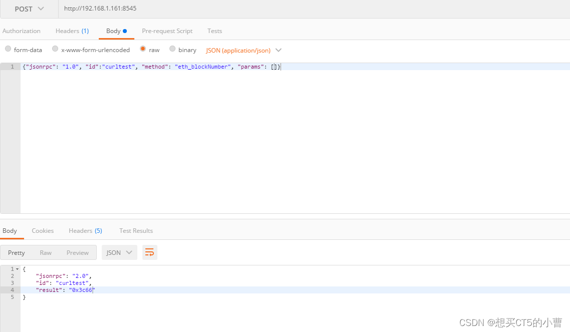Open the POST request method dropdown

pyautogui.click(x=29, y=9)
